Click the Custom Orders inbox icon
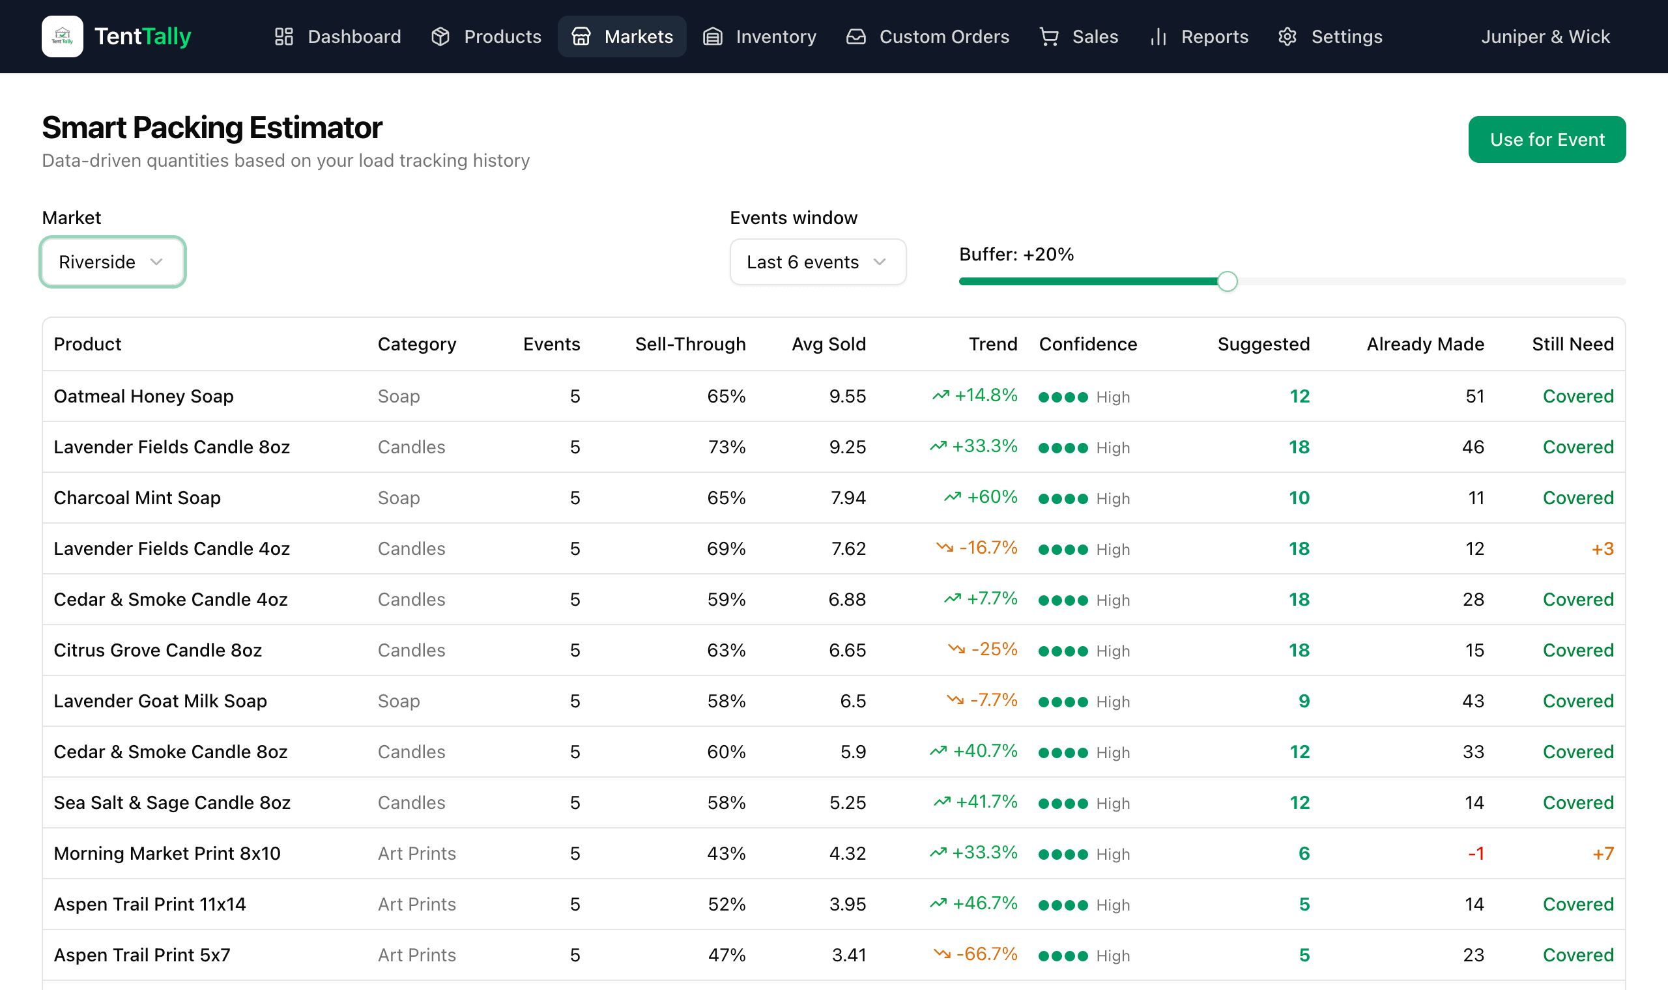1668x990 pixels. [856, 36]
